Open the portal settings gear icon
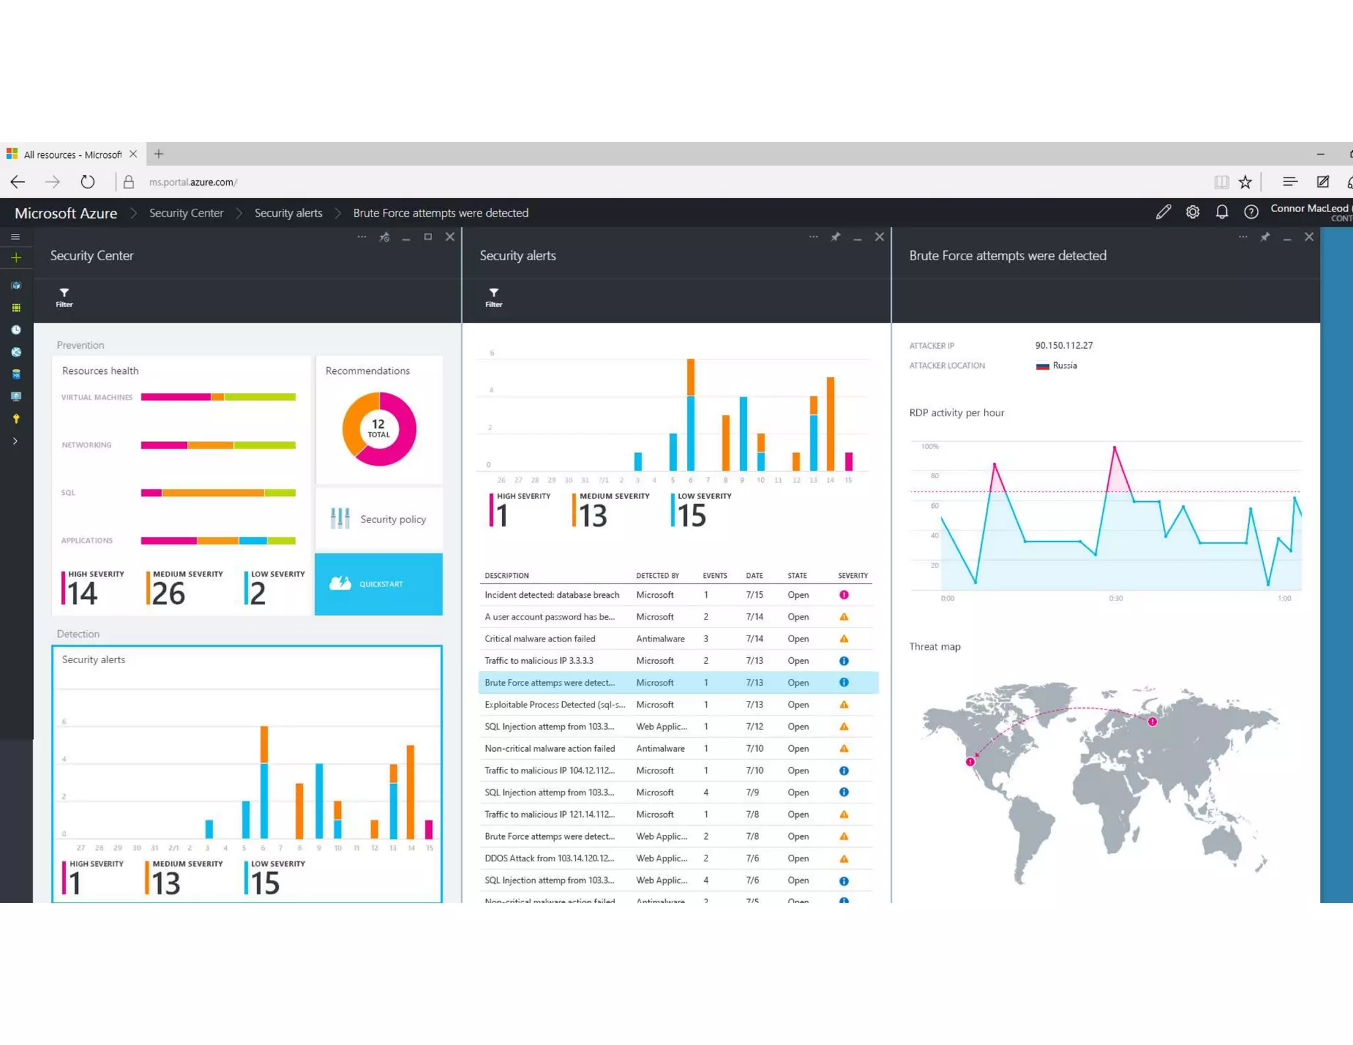Viewport: 1353px width, 1045px height. [1192, 212]
